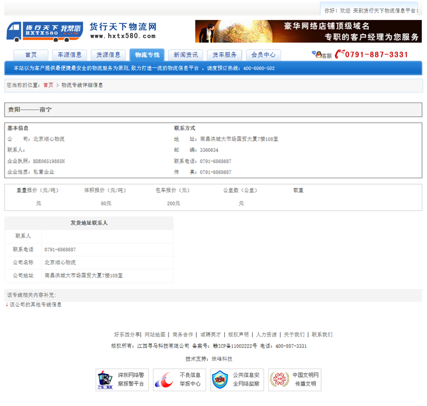Screen dimensions: 427x406
Task: Click the 中国文明网传播文明 text
Action: click(x=306, y=379)
